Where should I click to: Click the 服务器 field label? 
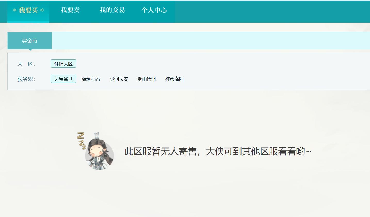pos(26,79)
